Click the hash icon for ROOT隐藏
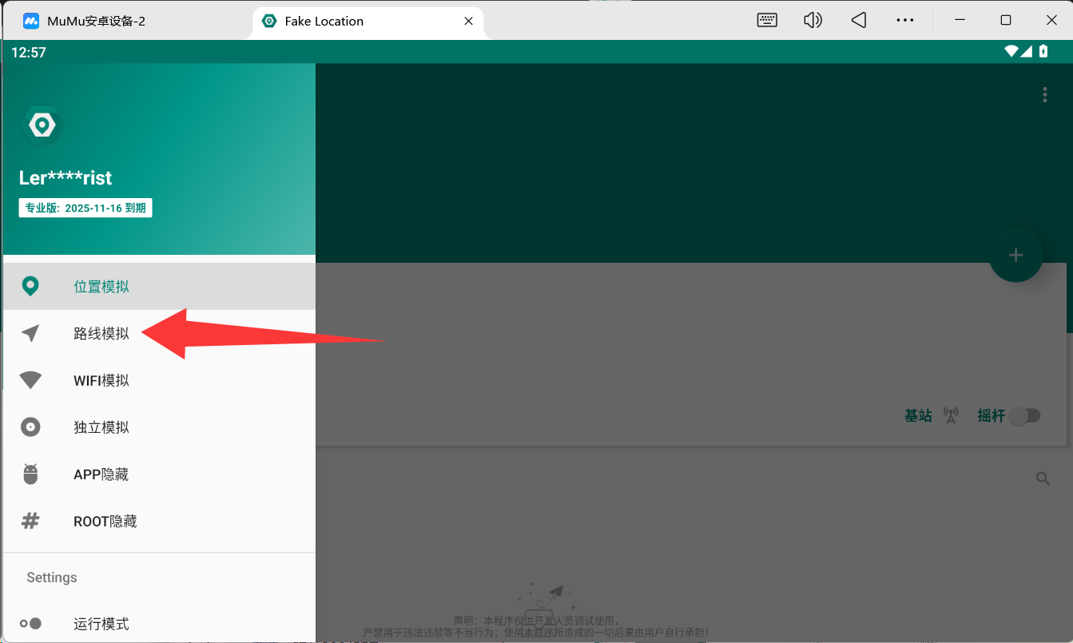Viewport: 1073px width, 643px height. pyautogui.click(x=30, y=522)
